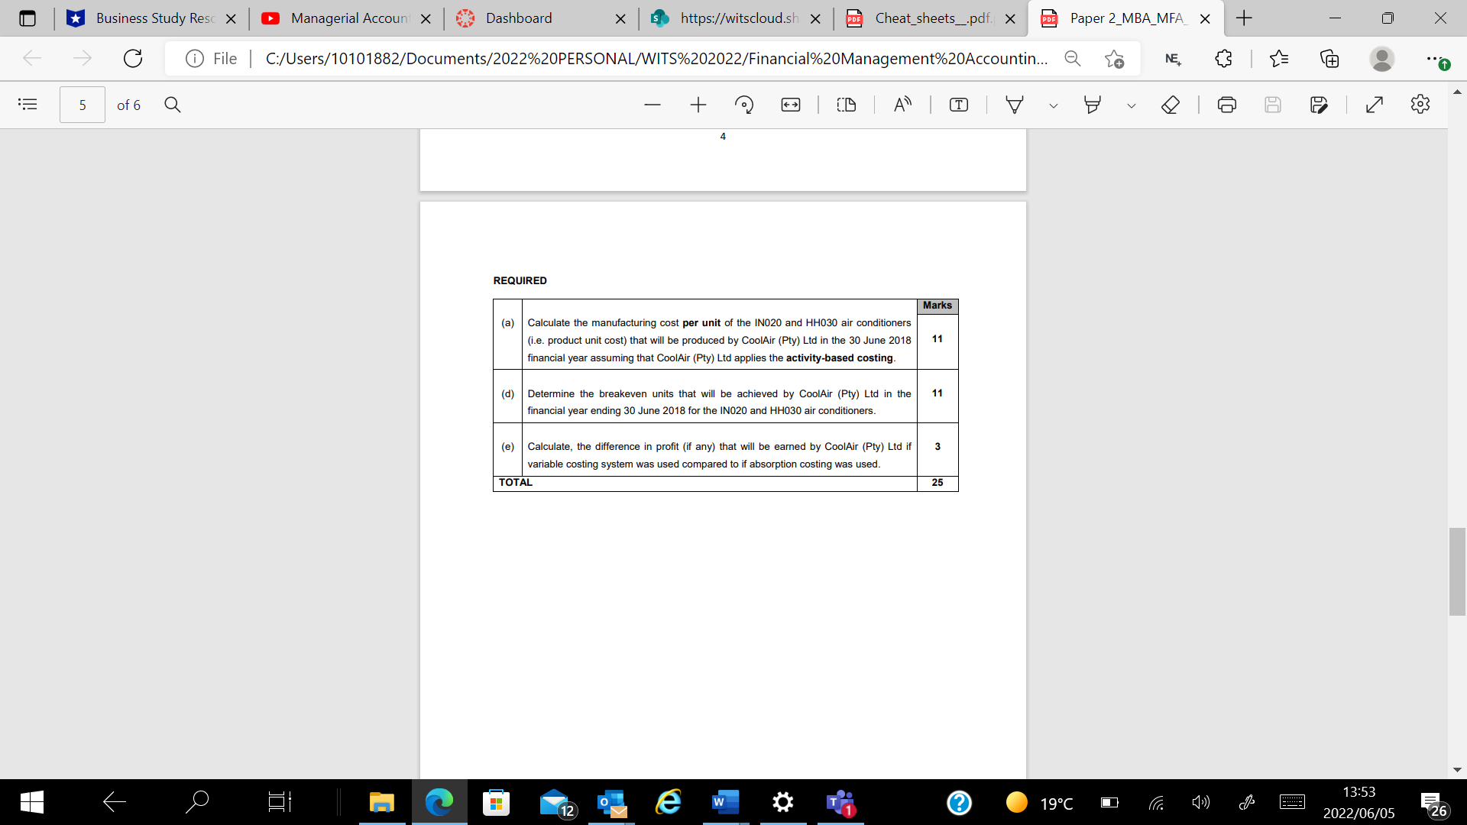
Task: Fit the page to width
Action: [790, 105]
